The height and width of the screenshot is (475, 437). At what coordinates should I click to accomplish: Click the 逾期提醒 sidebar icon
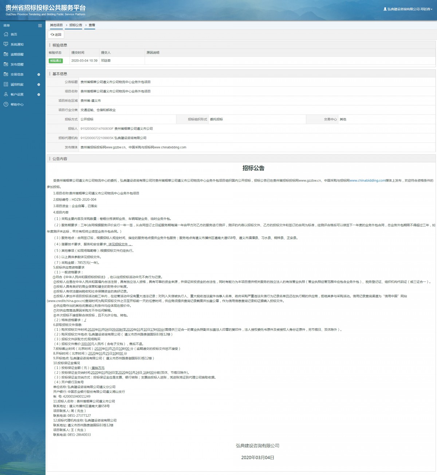[6, 54]
